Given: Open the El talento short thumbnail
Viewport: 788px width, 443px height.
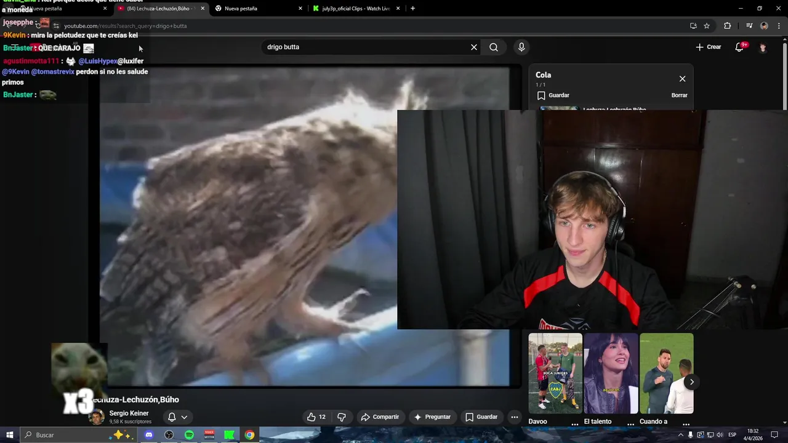Looking at the screenshot, I should (x=611, y=373).
